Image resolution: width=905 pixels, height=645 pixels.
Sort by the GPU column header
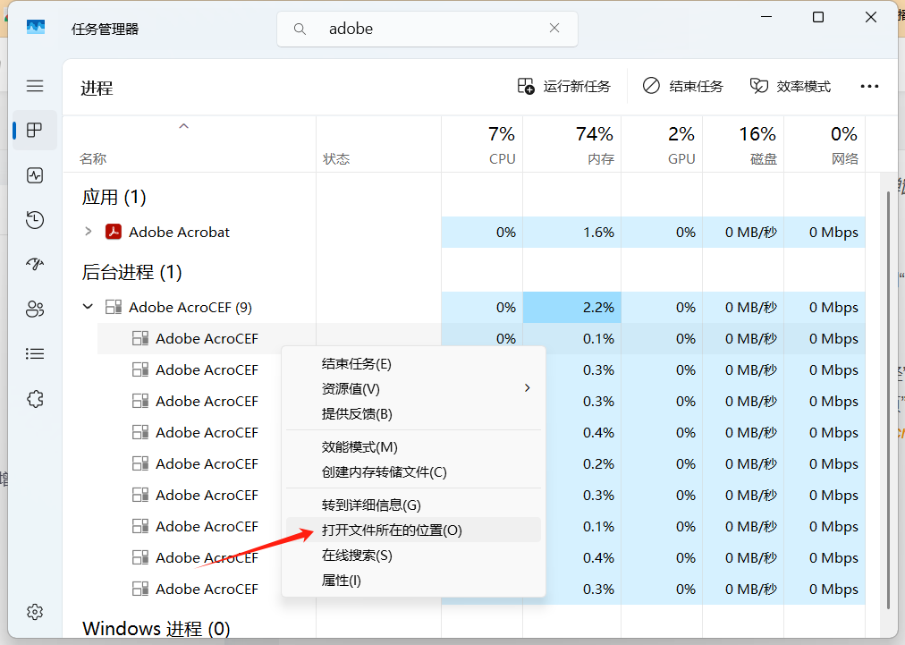pyautogui.click(x=662, y=144)
